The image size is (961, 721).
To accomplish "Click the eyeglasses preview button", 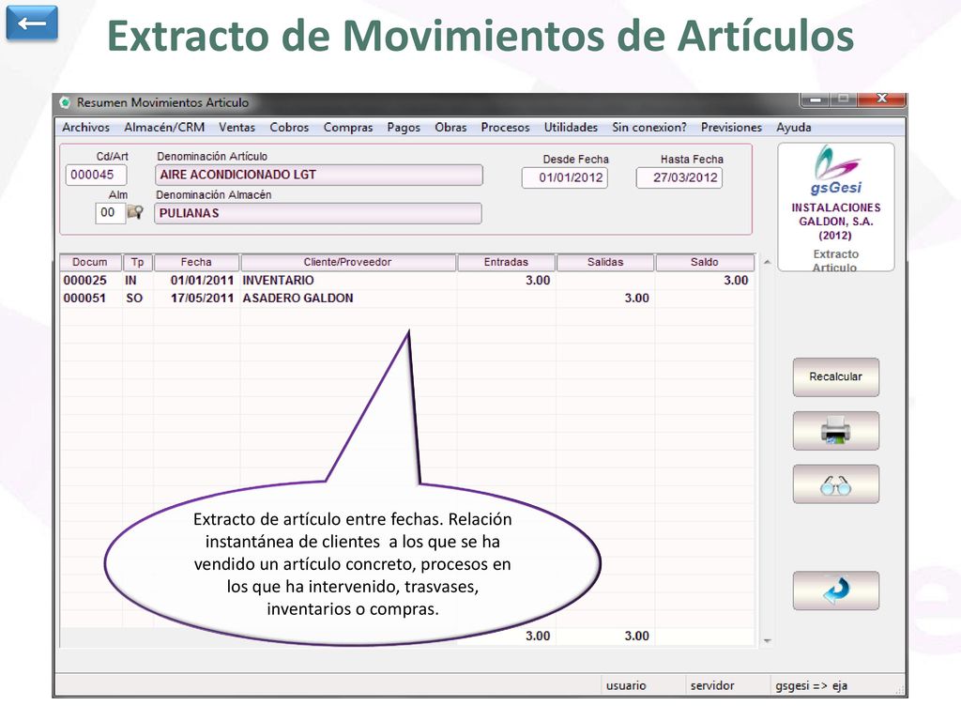I will coord(835,484).
